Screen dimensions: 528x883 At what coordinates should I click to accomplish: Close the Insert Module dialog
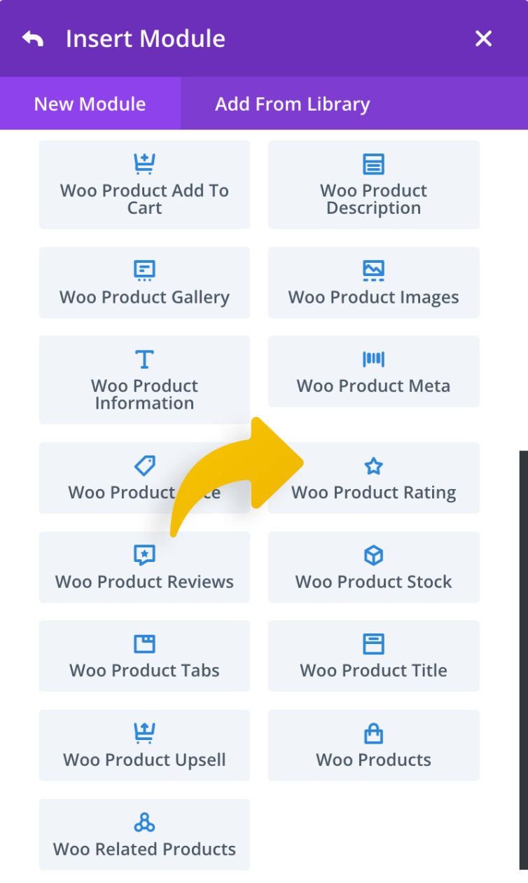[482, 39]
